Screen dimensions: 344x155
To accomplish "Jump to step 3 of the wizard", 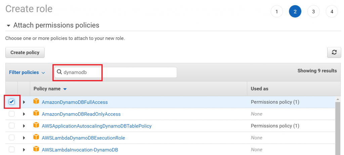I will pyautogui.click(x=313, y=11).
